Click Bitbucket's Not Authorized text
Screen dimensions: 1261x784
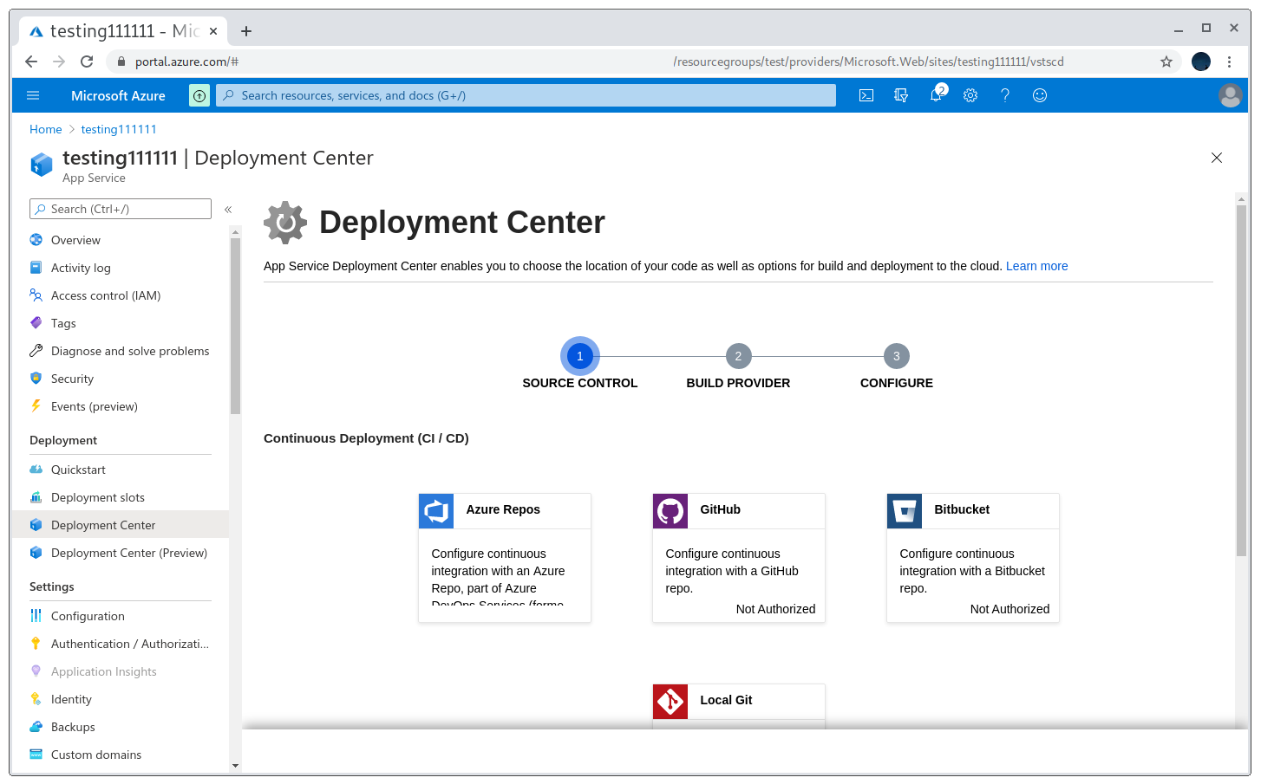(1009, 609)
